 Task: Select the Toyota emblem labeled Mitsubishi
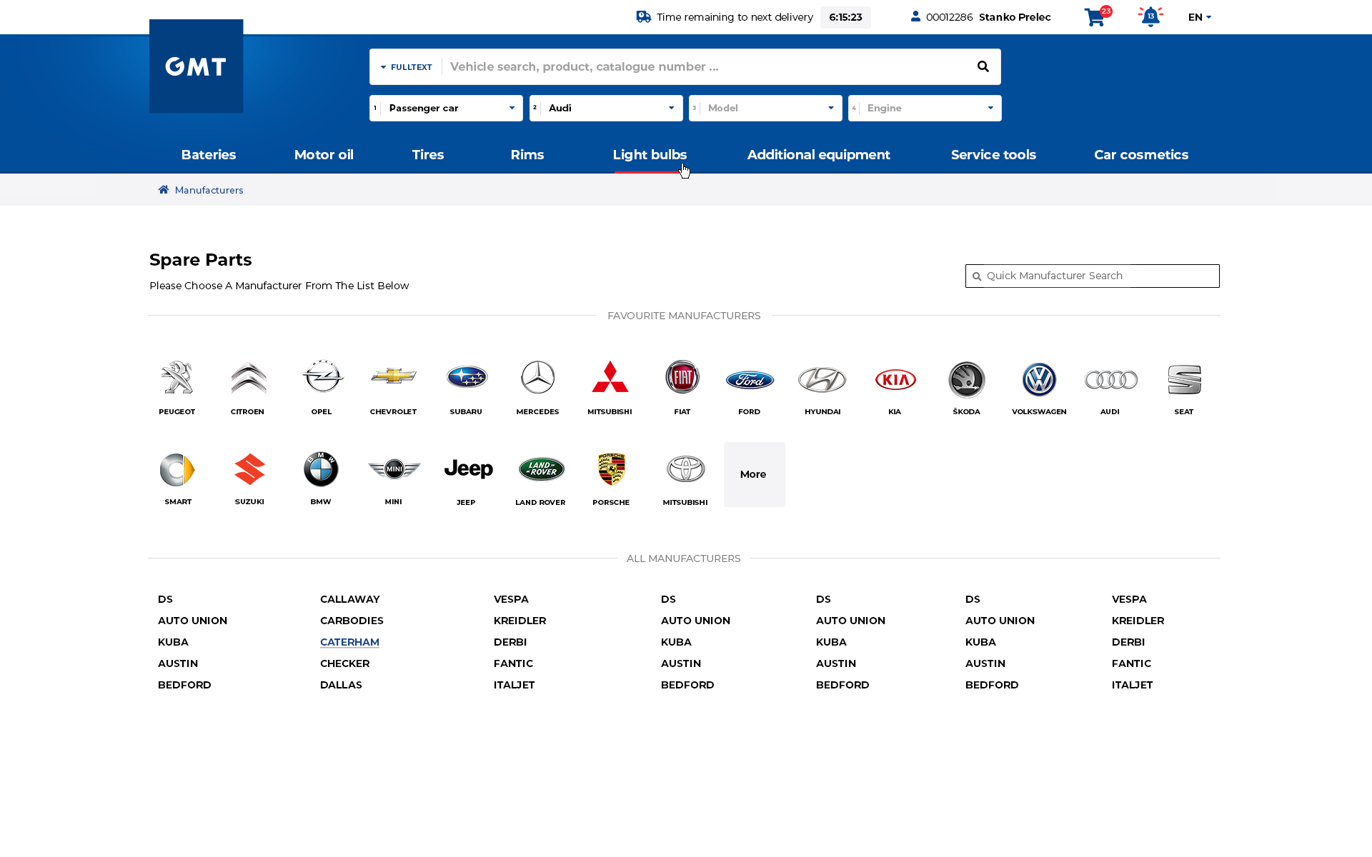(x=686, y=469)
